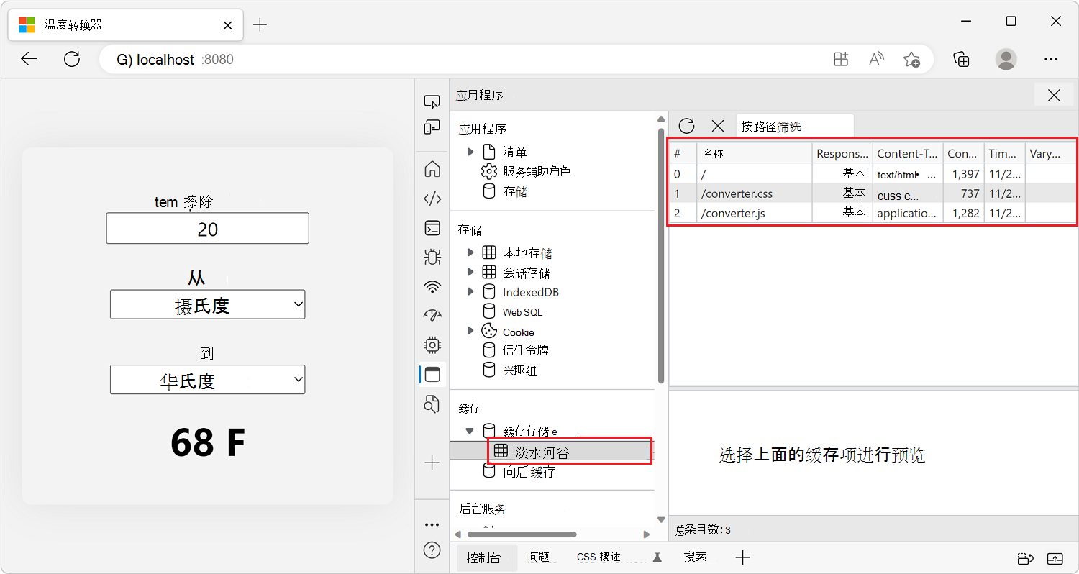
Task: Click the dock quick view icon
Action: pyautogui.click(x=1025, y=558)
